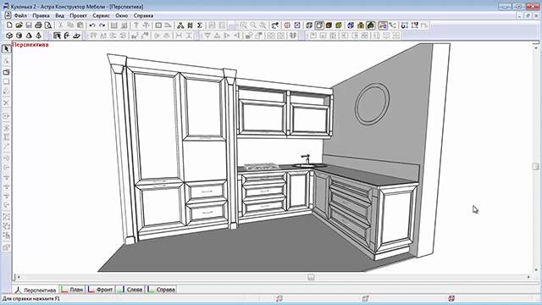Select the arrow pointer tool in left toolbar

point(6,49)
